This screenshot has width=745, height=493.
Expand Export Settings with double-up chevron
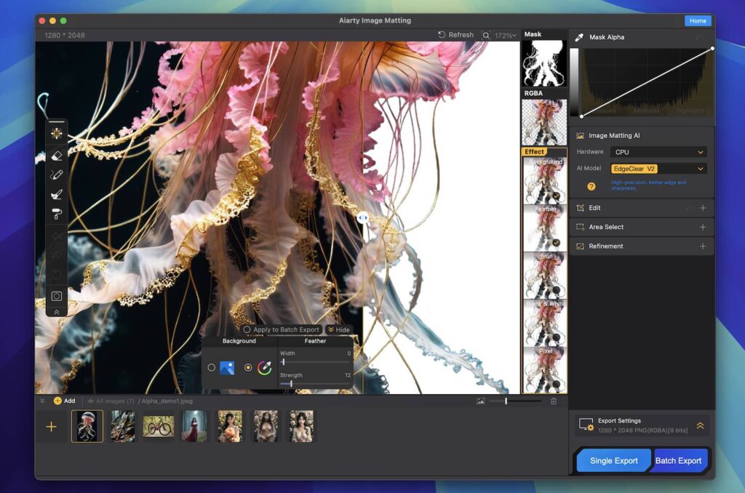(701, 425)
